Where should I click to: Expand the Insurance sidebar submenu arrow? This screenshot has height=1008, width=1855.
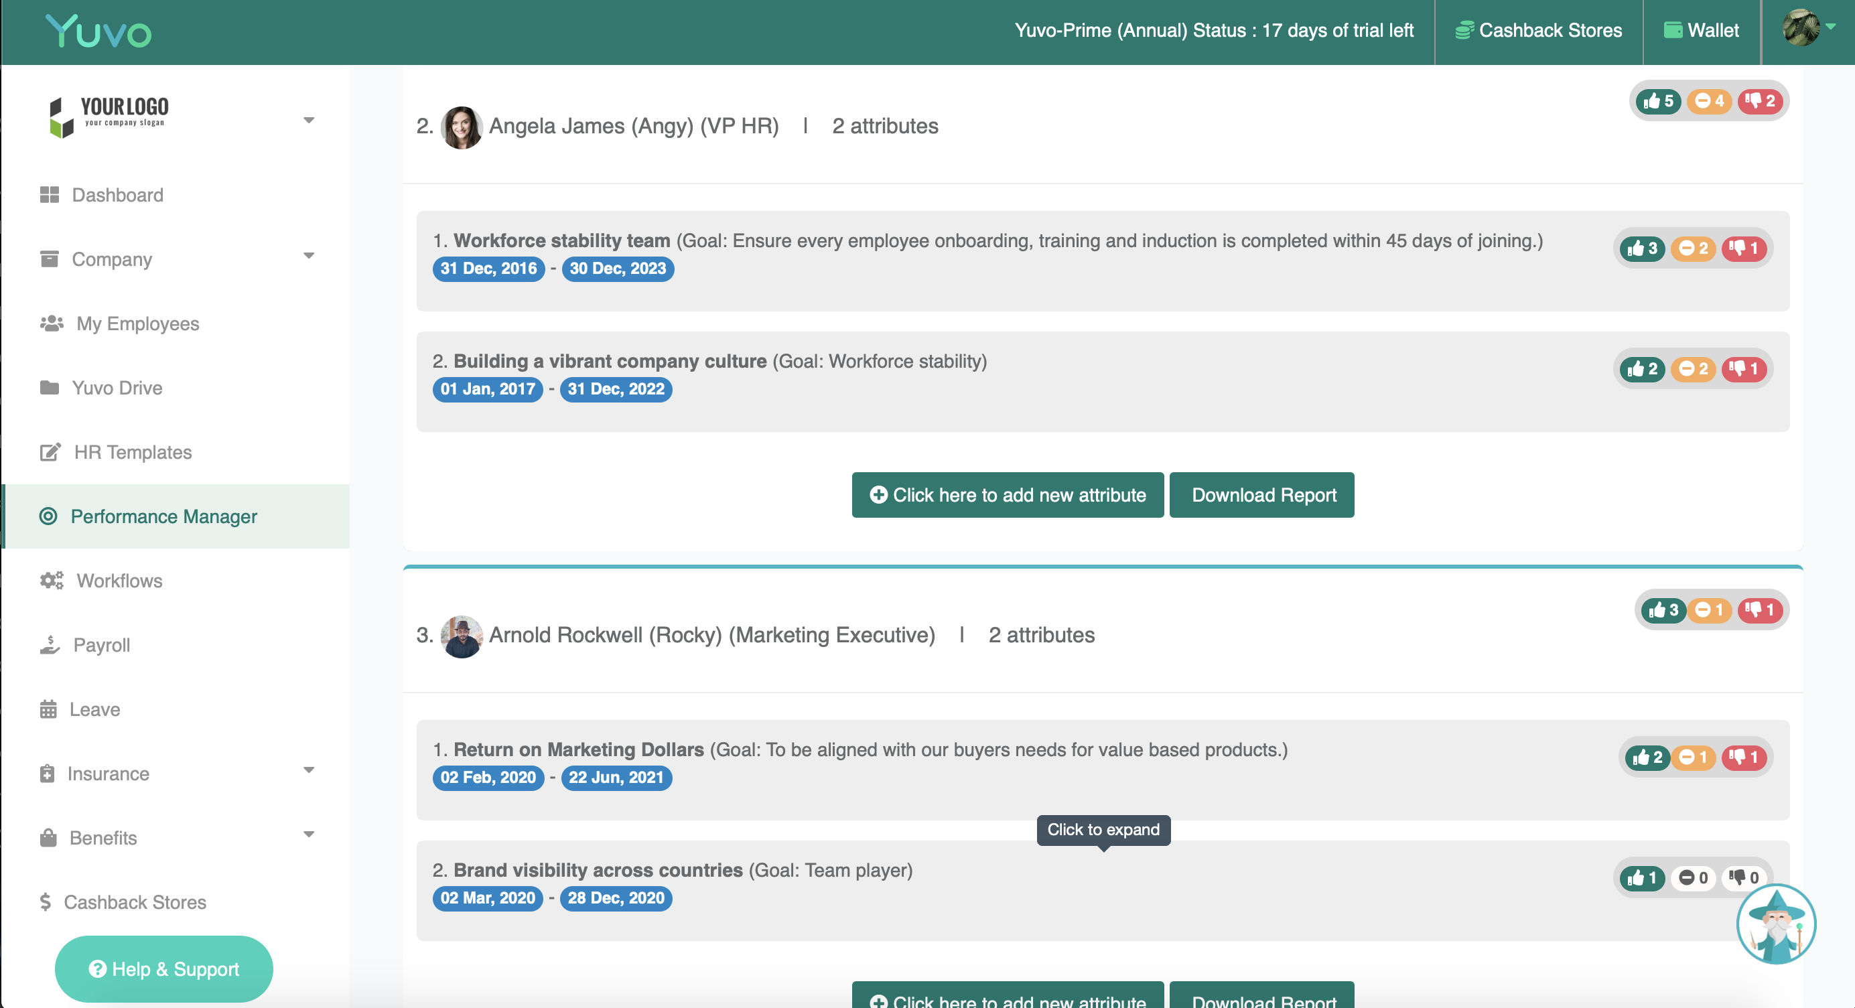coord(308,770)
